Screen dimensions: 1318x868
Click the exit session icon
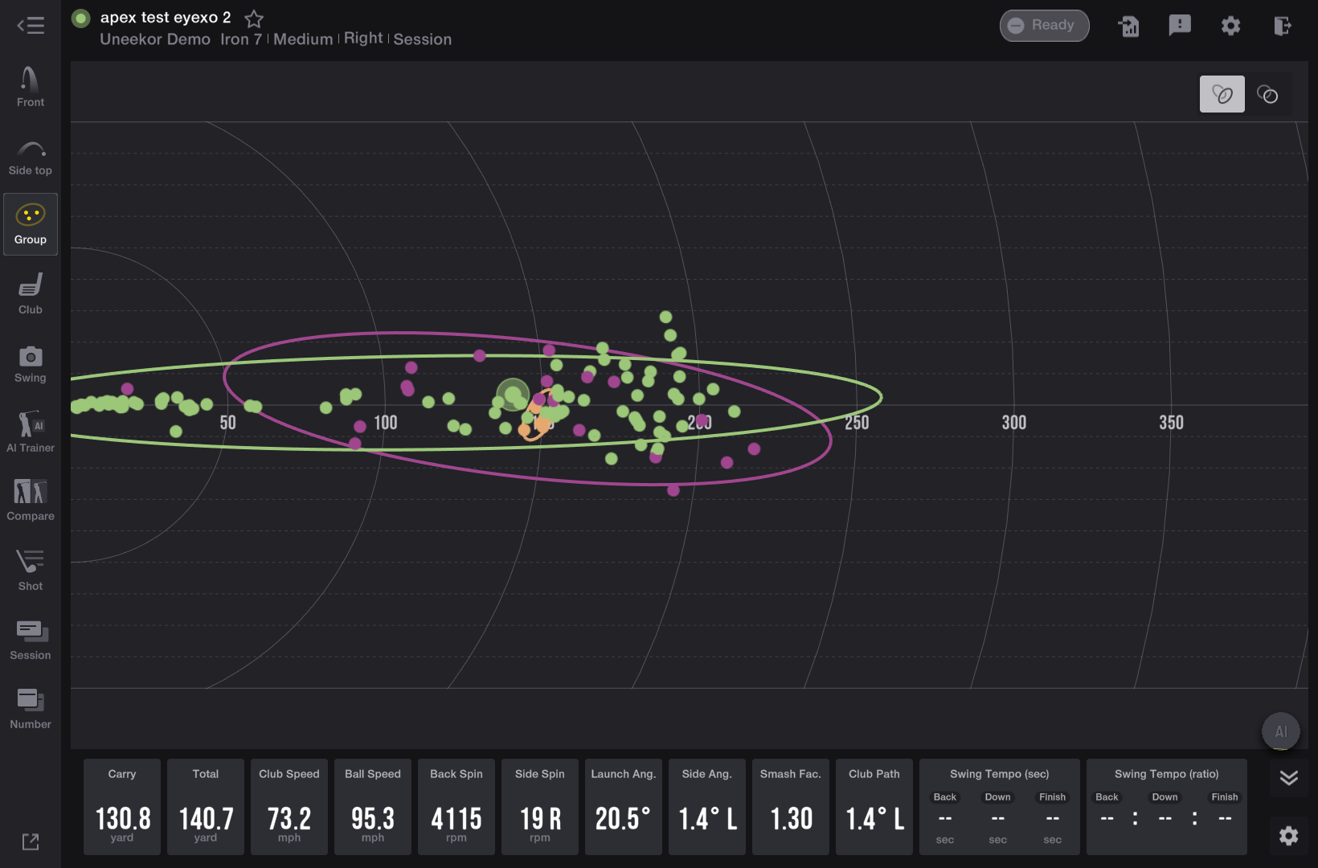[1283, 26]
